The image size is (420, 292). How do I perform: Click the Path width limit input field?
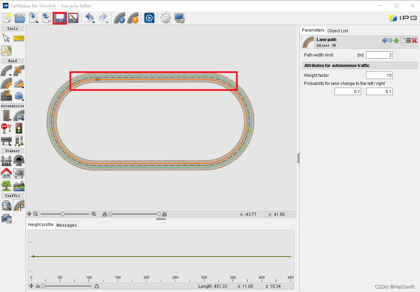pos(379,55)
